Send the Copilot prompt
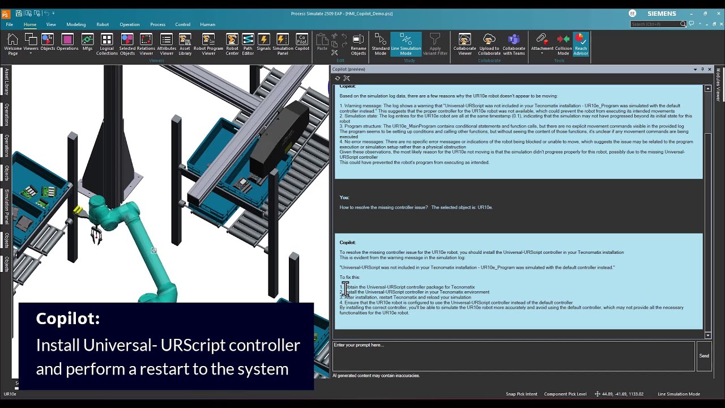The width and height of the screenshot is (725, 408). coord(704,356)
